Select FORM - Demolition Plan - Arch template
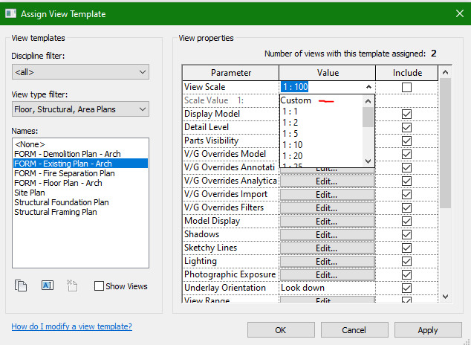 pos(80,154)
